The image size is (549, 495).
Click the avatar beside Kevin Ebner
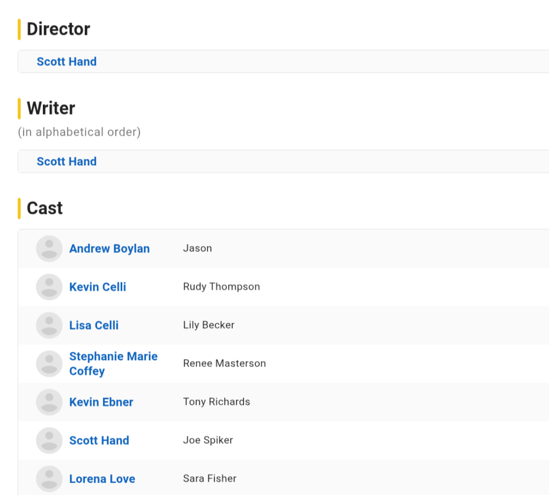(x=49, y=402)
